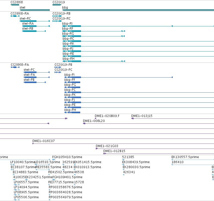Select the stwl gene bar
214x201 pixels.
click(x=35, y=10)
